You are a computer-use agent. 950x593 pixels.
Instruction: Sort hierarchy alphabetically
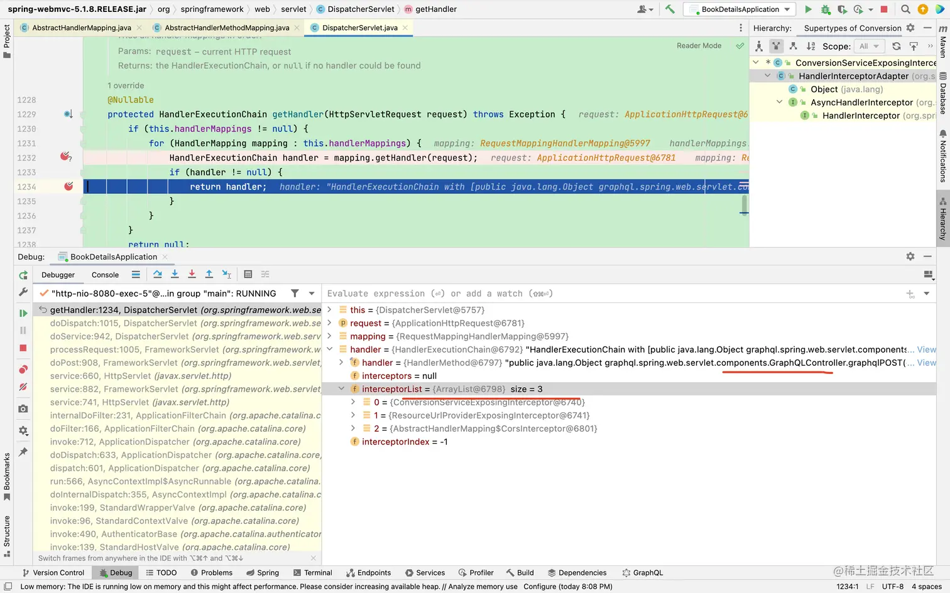click(x=811, y=46)
